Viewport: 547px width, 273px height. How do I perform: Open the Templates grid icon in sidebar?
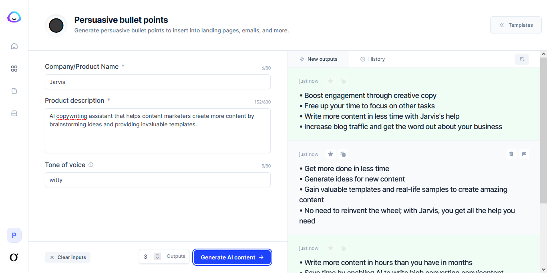click(x=14, y=69)
